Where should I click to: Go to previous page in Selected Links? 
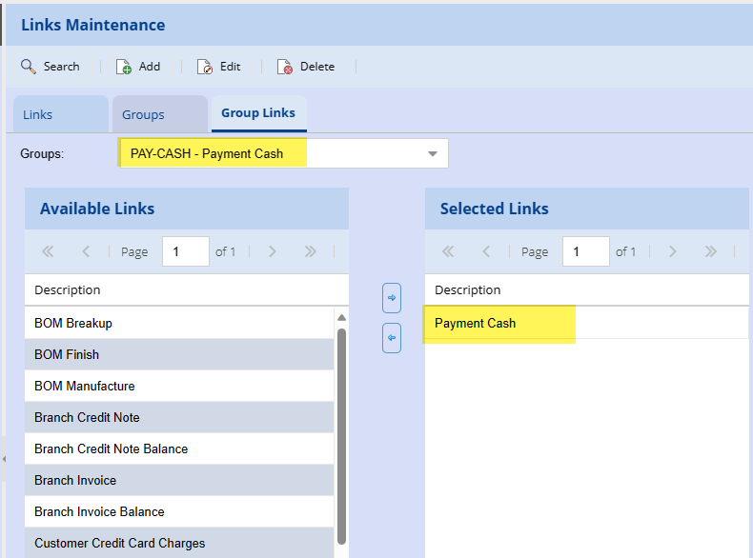tap(486, 252)
